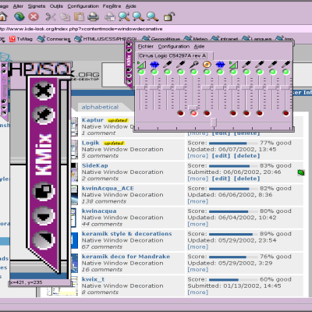This screenshot has height=312, width=312.
Task: Toggle green LED under leftmost volume icon
Action: [x=141, y=72]
